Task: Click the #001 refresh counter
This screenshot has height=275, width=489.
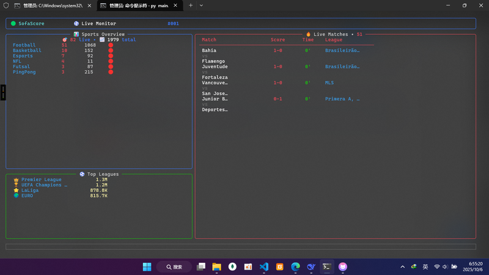Action: pyautogui.click(x=173, y=23)
